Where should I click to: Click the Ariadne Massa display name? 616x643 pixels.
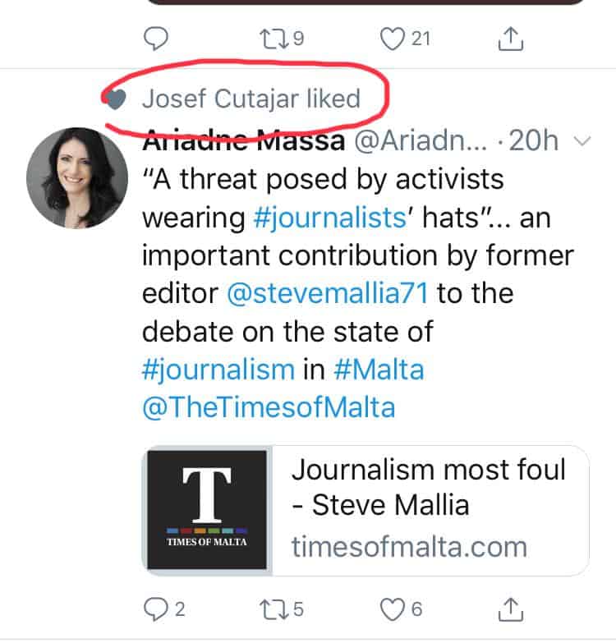click(x=243, y=140)
